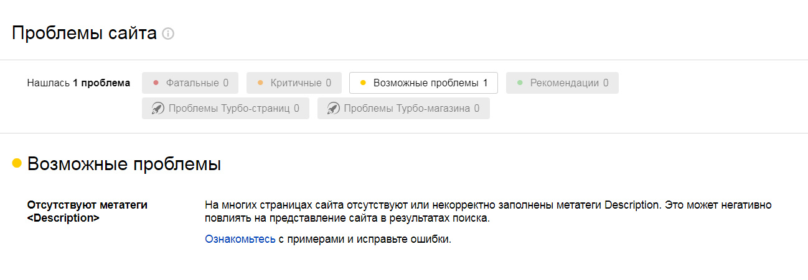Toggle the Критичные 0 filter
Image resolution: width=808 pixels, height=280 pixels.
pos(294,83)
